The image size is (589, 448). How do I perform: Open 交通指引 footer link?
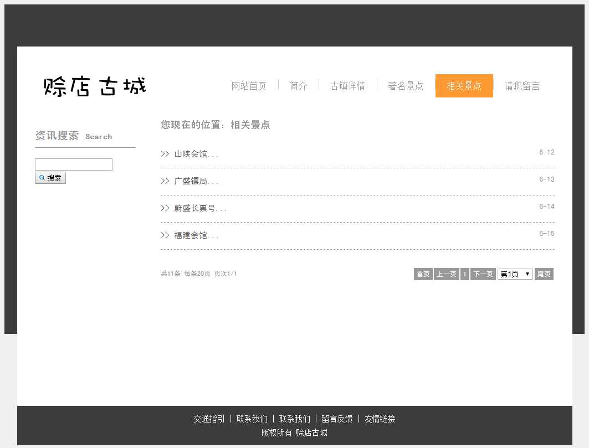[x=209, y=419]
